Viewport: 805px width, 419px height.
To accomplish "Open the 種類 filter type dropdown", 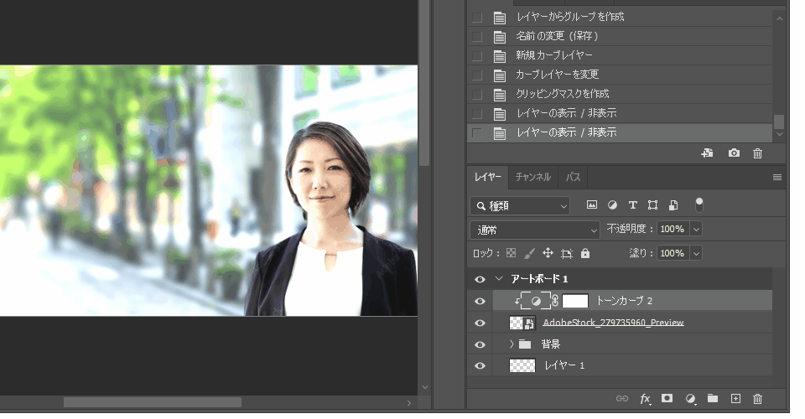I will pos(520,205).
